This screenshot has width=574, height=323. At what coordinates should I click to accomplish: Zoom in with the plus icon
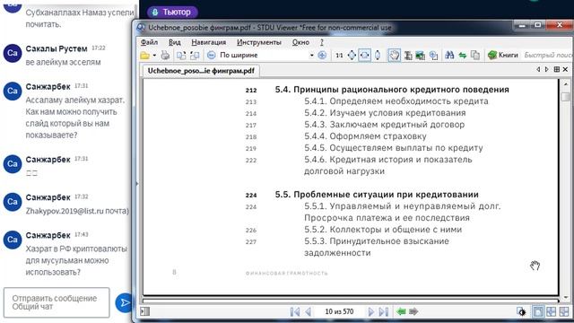tap(322, 56)
